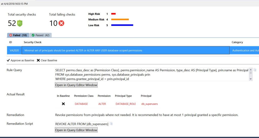This screenshot has height=138, width=259.
Task: Copy remediation script with copy icon
Action: (111, 124)
